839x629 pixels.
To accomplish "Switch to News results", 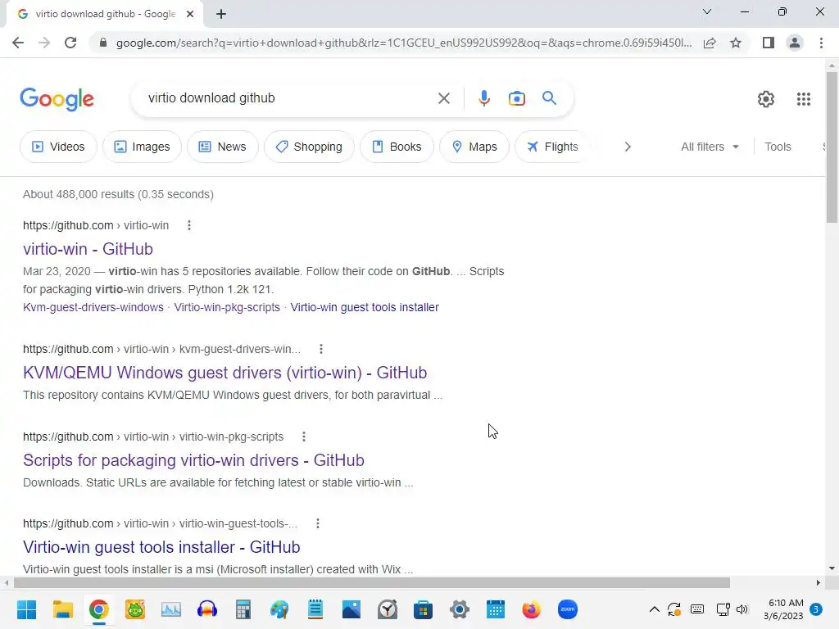I will (x=222, y=147).
